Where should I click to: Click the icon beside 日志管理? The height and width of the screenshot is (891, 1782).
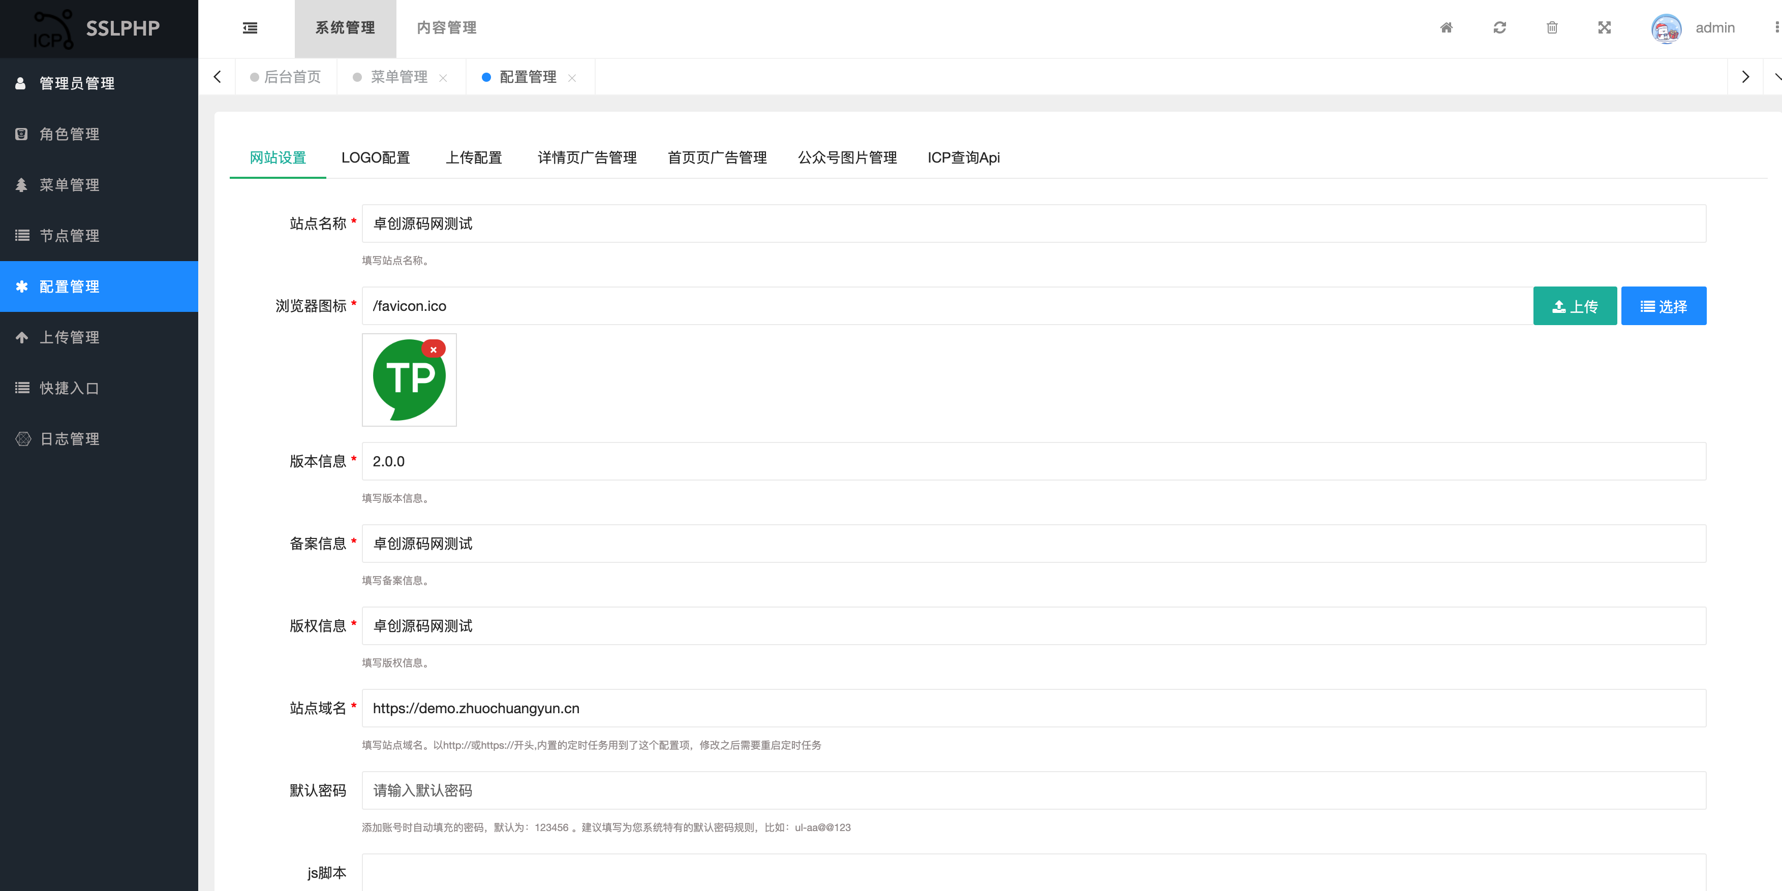click(23, 439)
